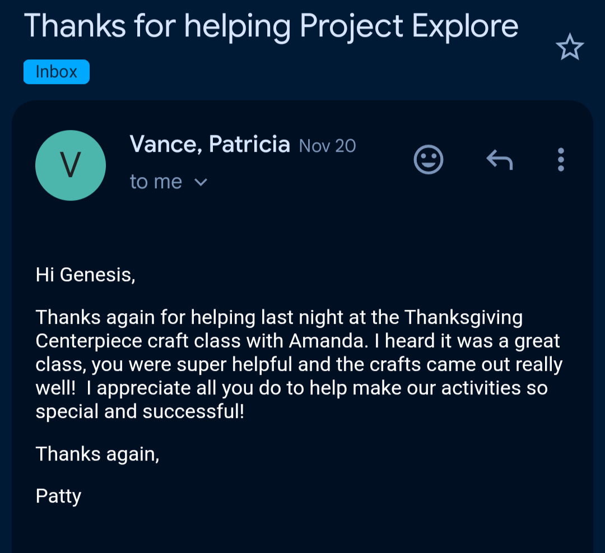Star this email conversation

[570, 47]
